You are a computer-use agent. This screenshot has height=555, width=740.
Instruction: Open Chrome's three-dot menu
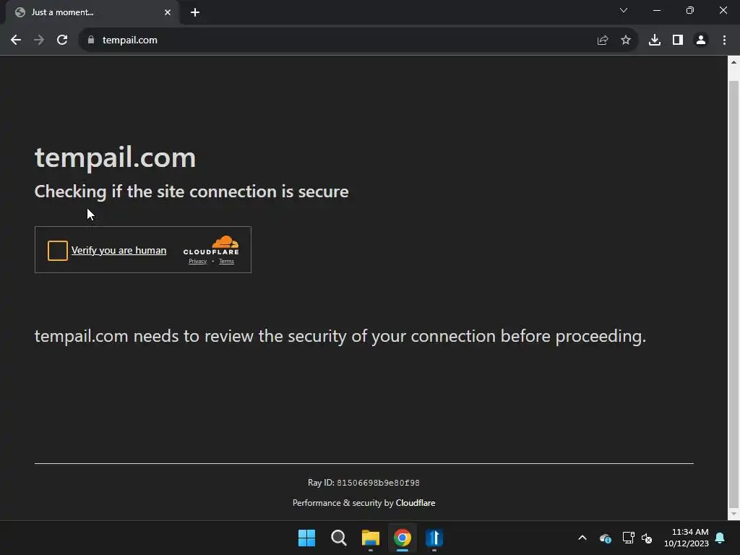(724, 40)
